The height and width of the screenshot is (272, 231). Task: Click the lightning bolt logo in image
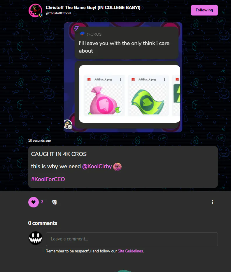coord(76,28)
